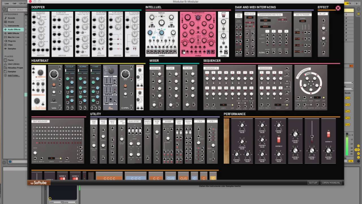Add the Quadraphonic MIDI to CV module

[x=274, y=34]
